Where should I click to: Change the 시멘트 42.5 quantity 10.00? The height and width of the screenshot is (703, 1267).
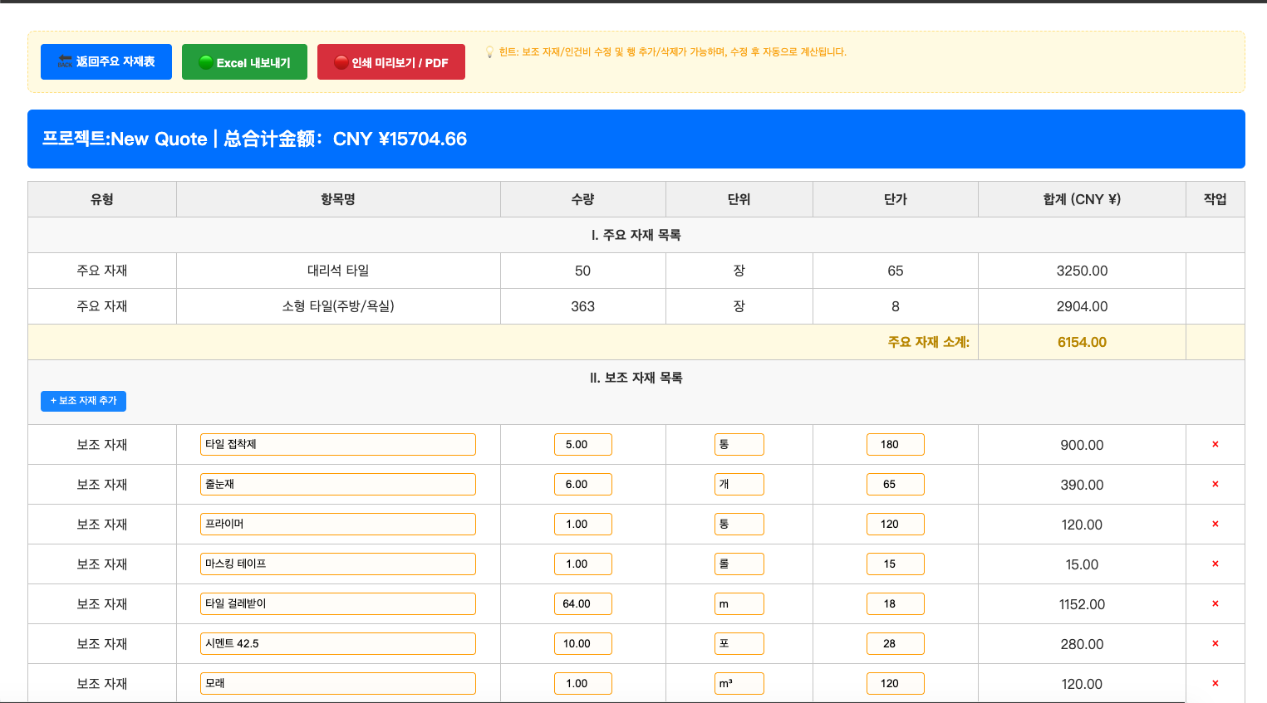(583, 643)
